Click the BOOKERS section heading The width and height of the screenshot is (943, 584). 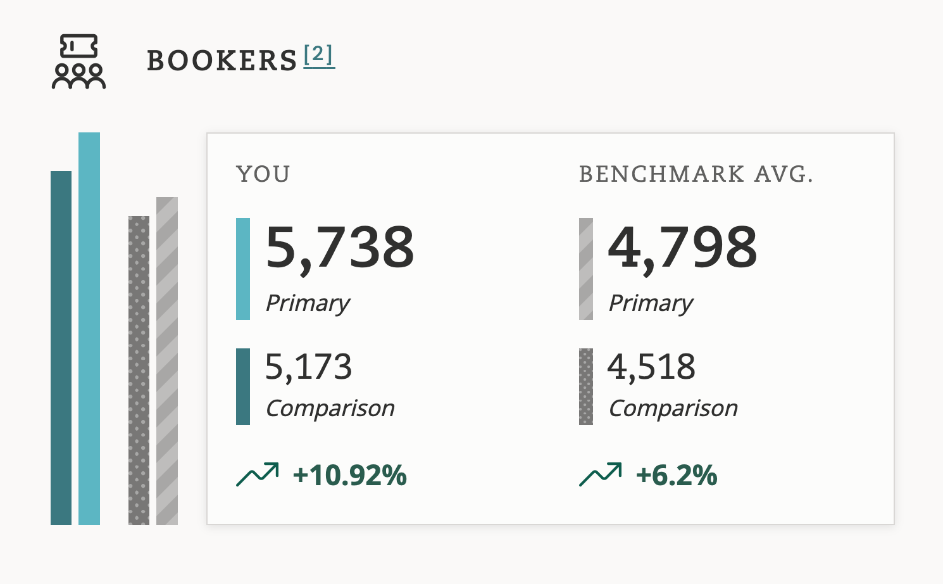pyautogui.click(x=222, y=61)
